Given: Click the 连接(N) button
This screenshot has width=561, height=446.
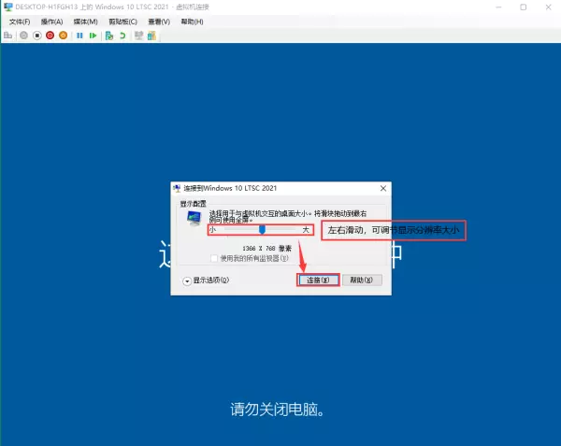Looking at the screenshot, I should (318, 281).
